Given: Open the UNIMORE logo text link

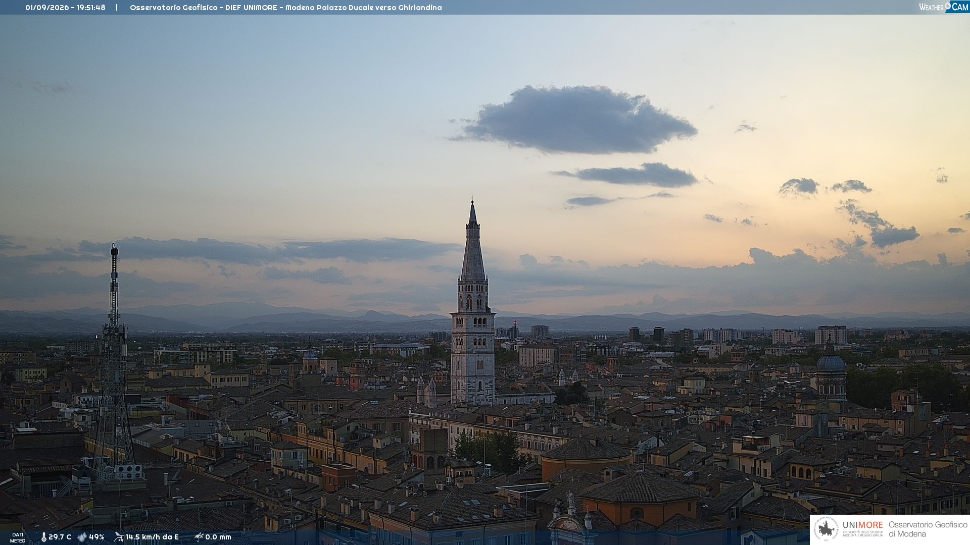Looking at the screenshot, I should (863, 525).
